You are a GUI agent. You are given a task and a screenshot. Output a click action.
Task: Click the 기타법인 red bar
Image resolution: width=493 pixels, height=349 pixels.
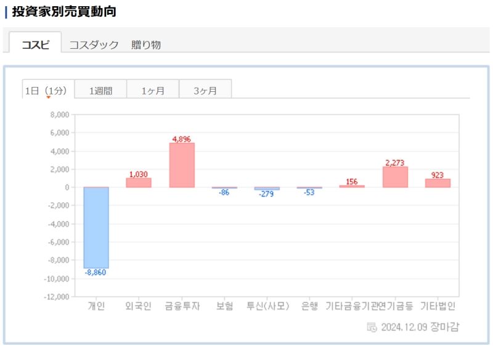point(438,183)
